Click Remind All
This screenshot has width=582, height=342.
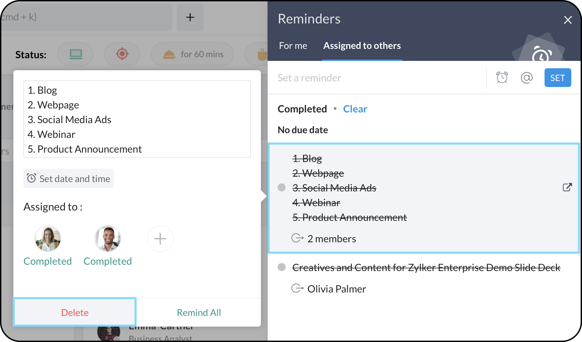(199, 313)
